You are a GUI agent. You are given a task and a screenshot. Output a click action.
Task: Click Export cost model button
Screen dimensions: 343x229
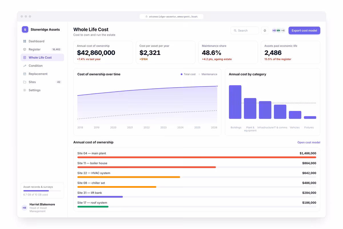click(304, 30)
